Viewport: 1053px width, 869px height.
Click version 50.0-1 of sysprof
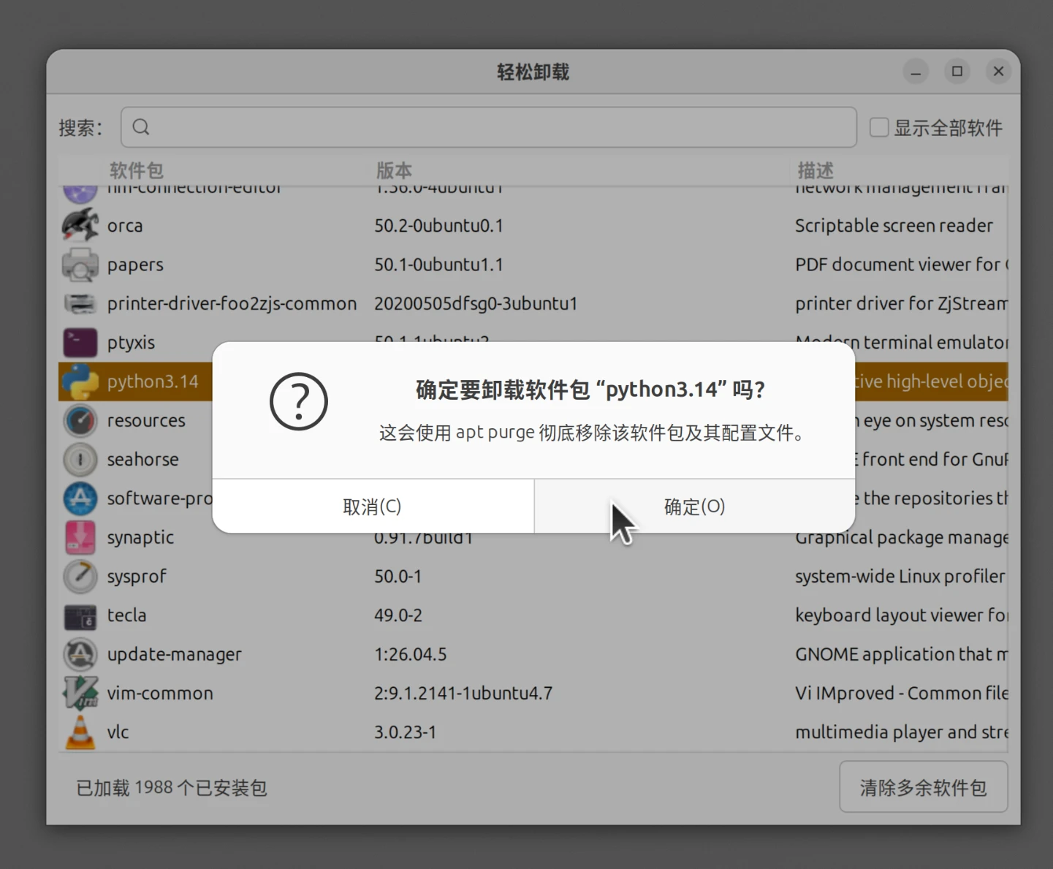[398, 577]
